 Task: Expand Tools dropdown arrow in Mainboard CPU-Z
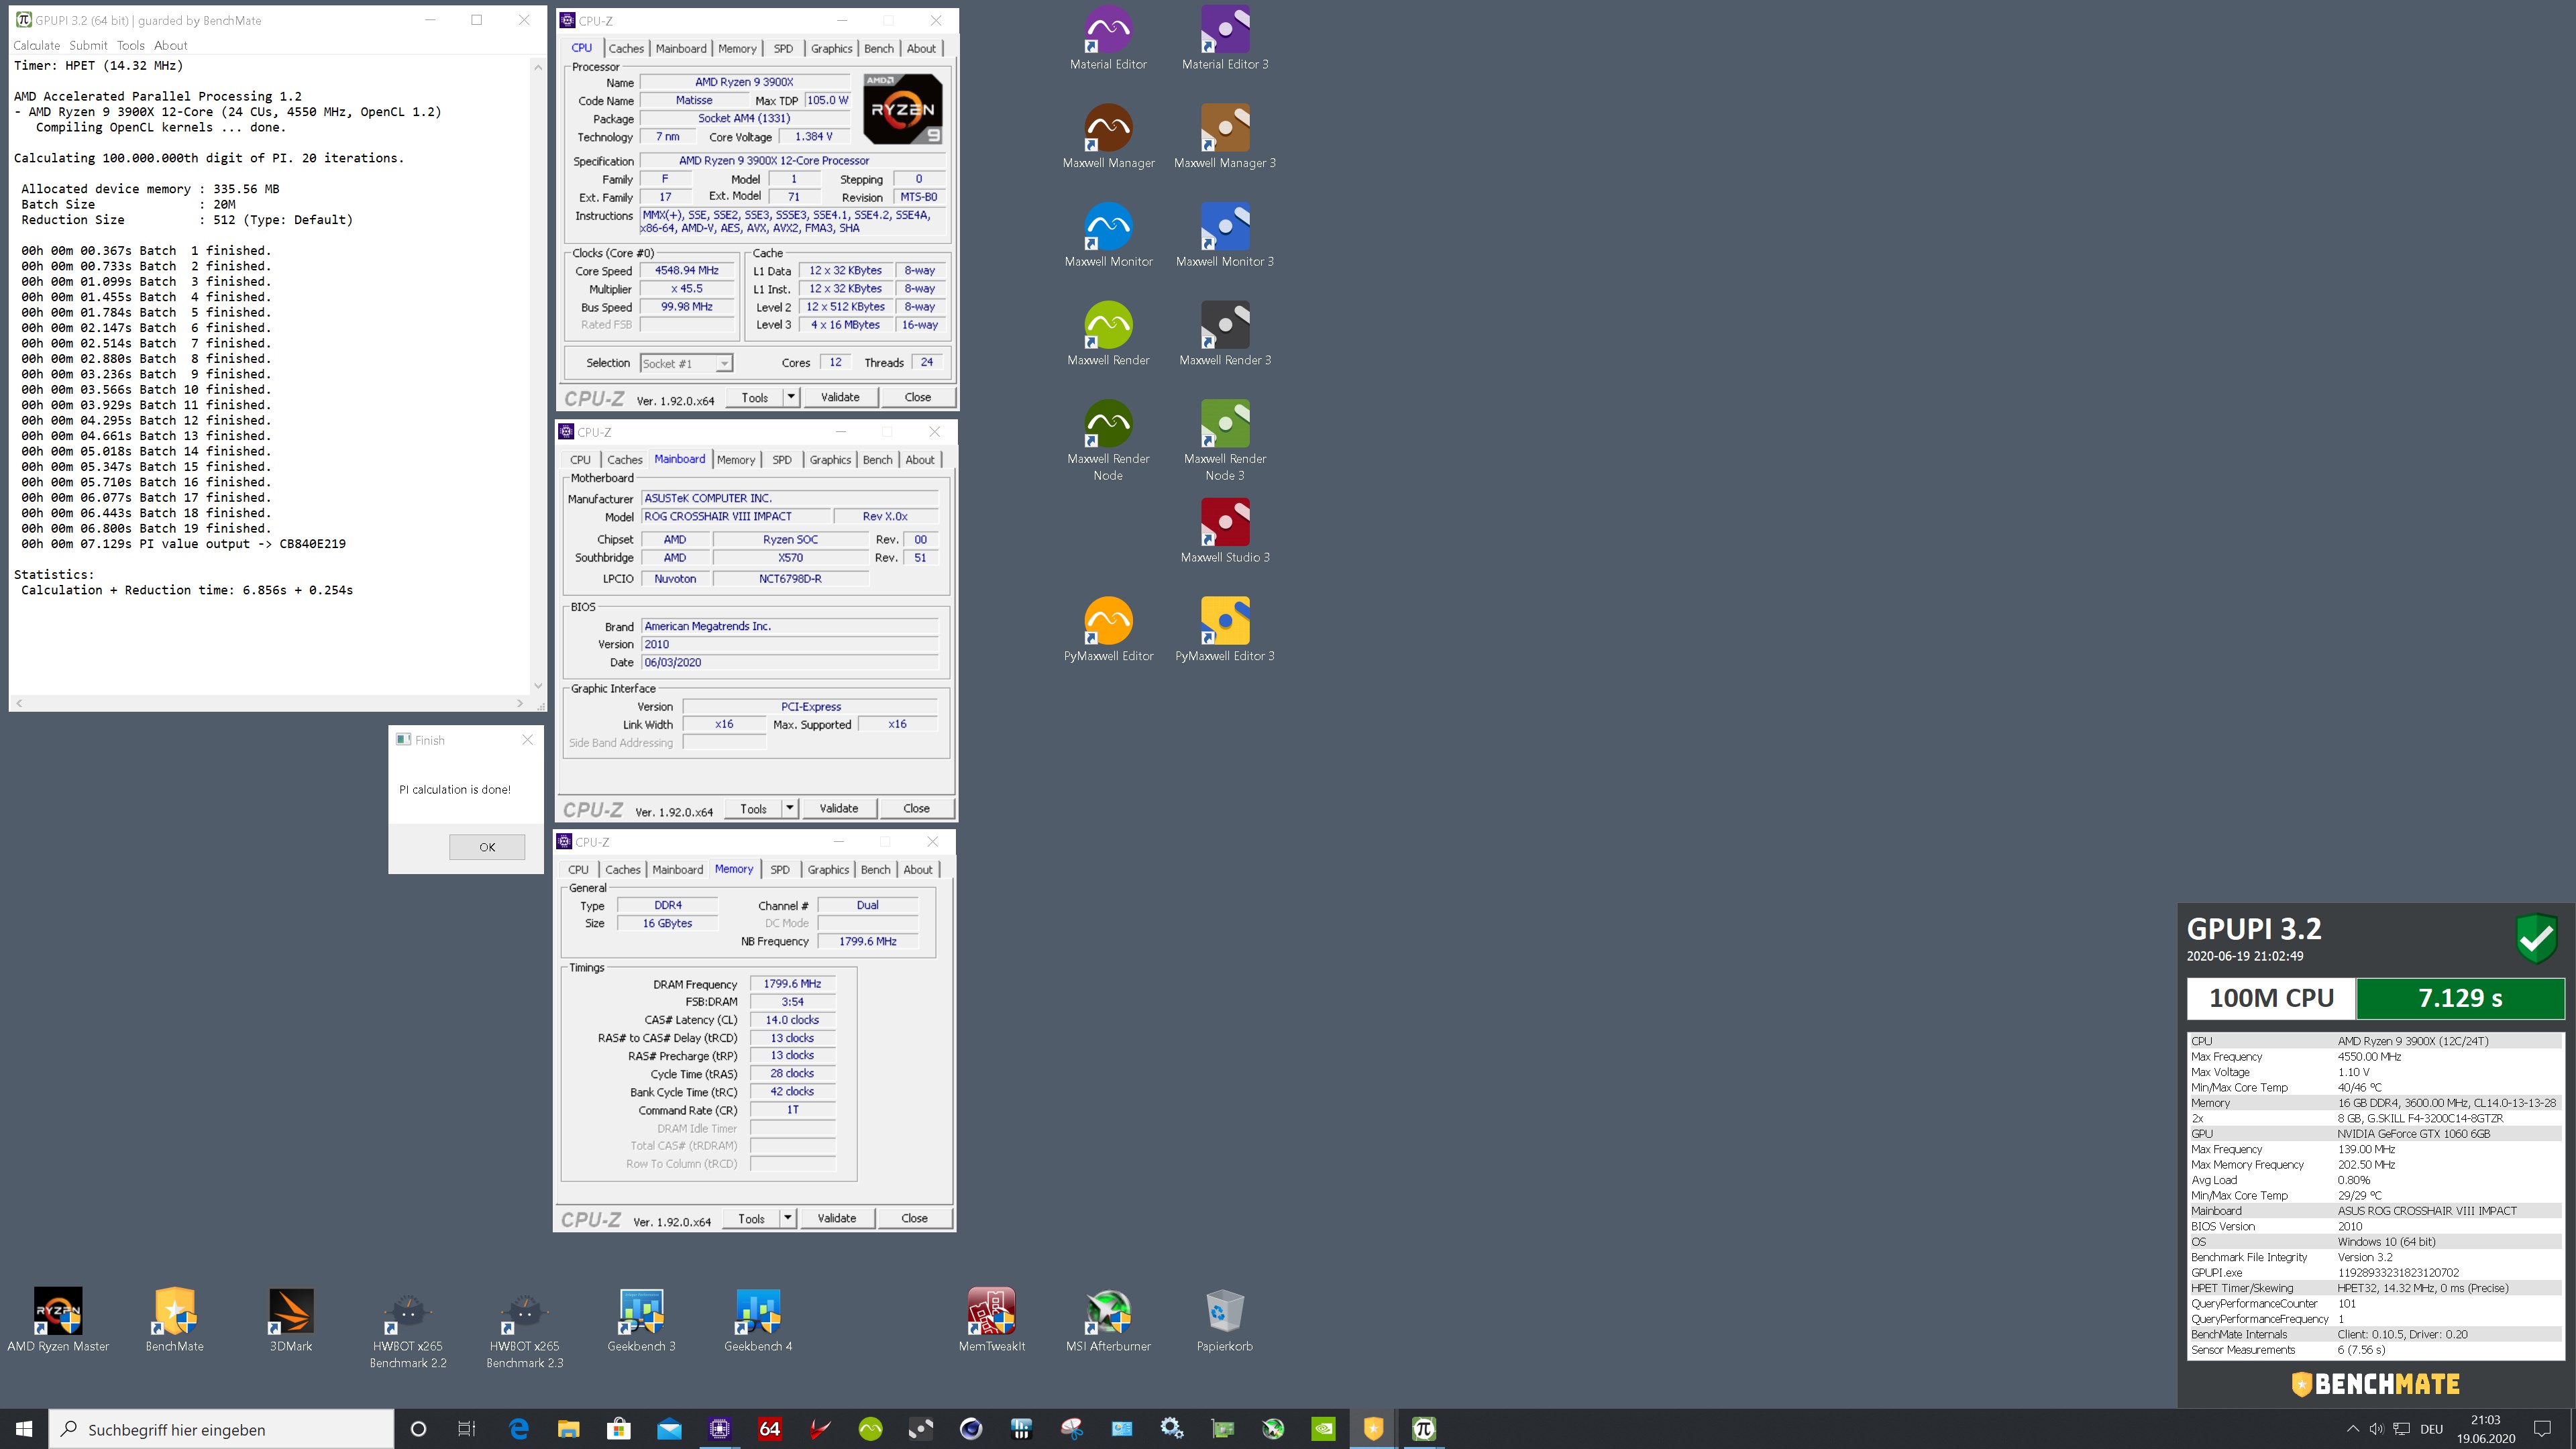pyautogui.click(x=789, y=808)
